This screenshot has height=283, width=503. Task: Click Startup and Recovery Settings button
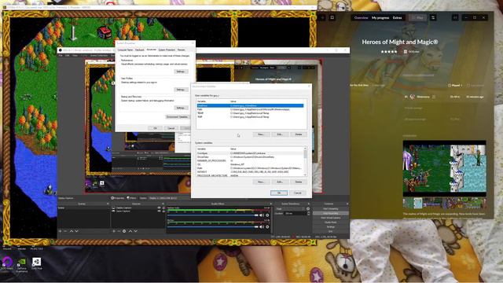coord(181,108)
